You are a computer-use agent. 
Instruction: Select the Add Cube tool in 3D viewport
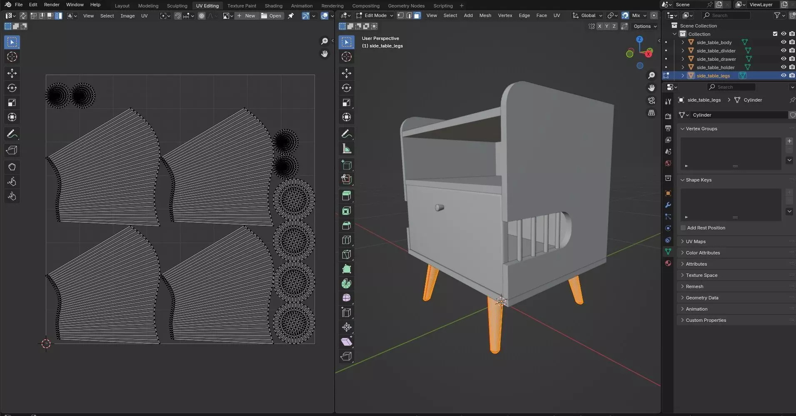coord(347,165)
